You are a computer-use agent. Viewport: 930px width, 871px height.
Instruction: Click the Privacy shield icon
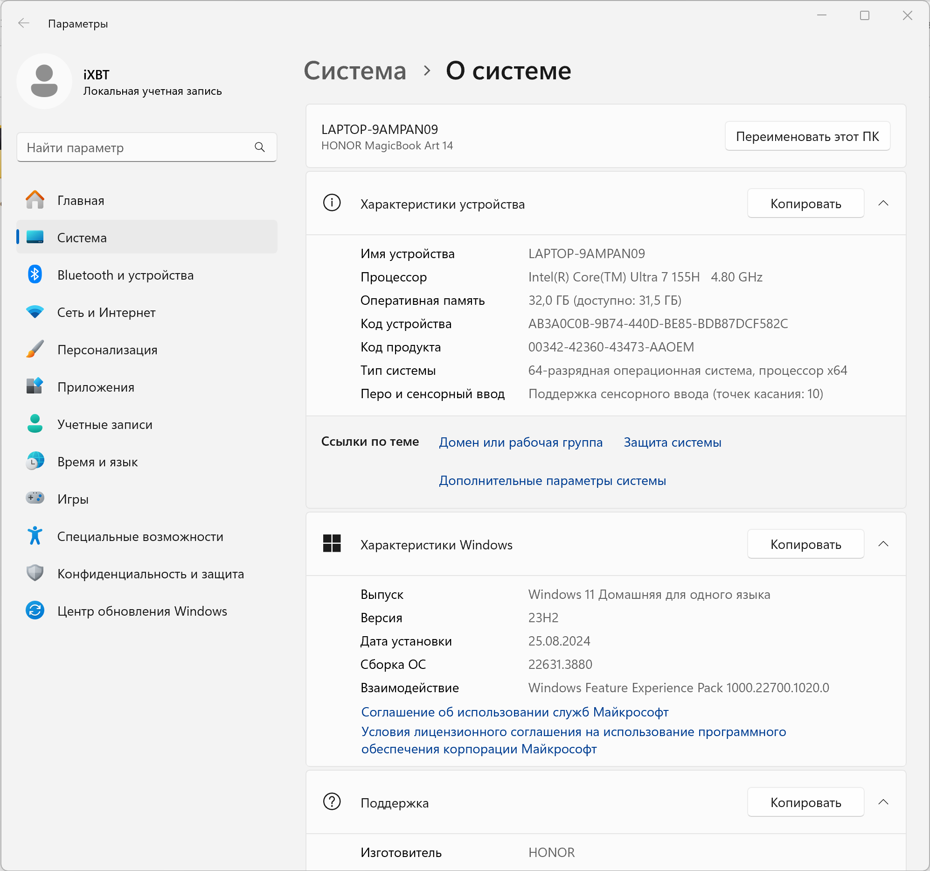[35, 573]
